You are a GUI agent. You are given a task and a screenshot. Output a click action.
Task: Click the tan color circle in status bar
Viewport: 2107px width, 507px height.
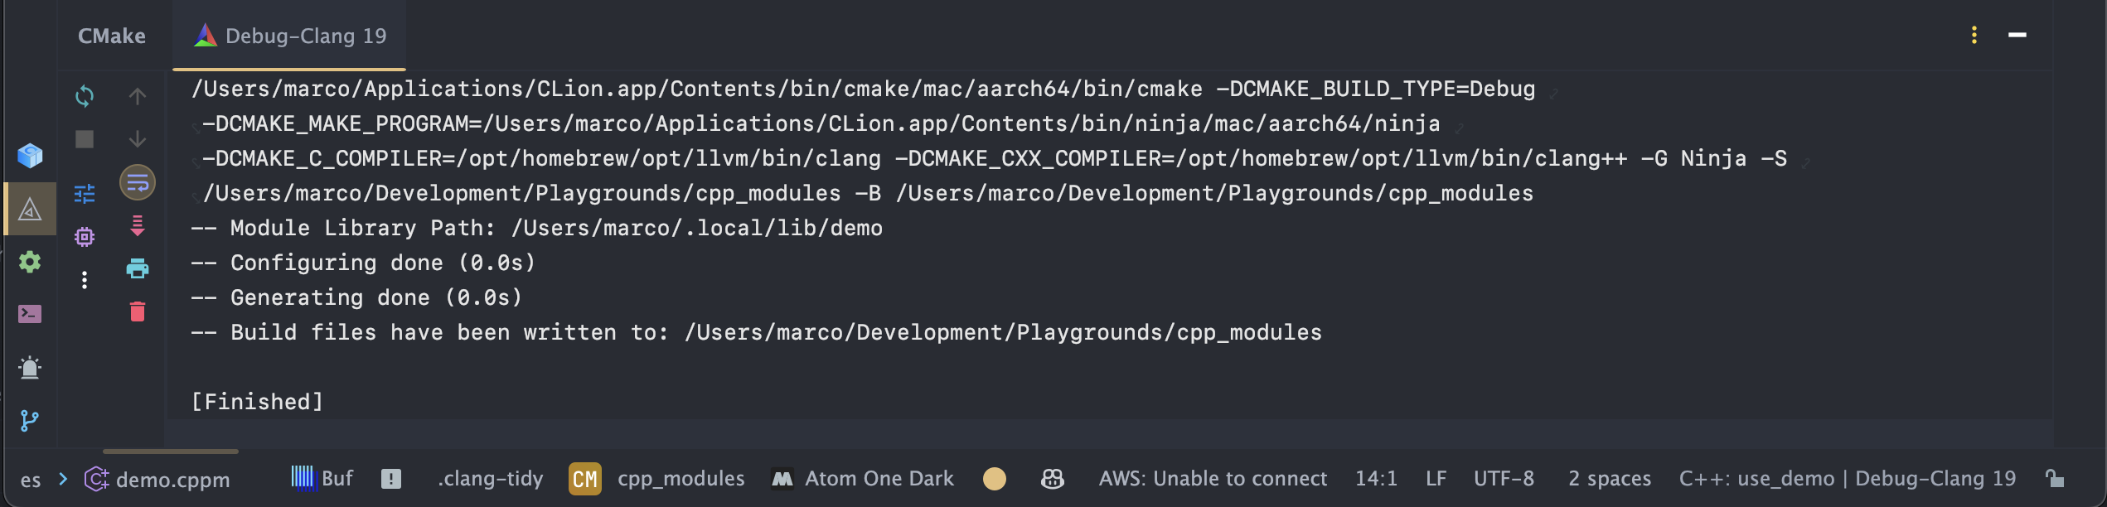(995, 479)
